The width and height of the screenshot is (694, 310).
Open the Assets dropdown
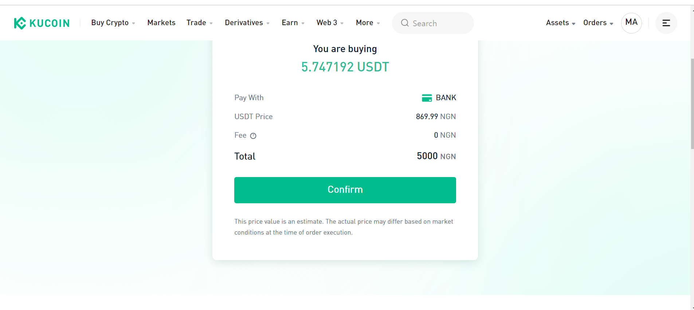[x=561, y=23]
